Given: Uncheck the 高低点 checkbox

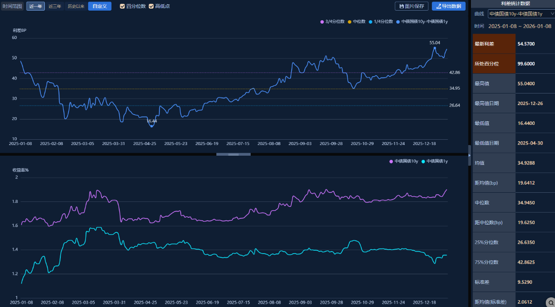Looking at the screenshot, I should [151, 6].
